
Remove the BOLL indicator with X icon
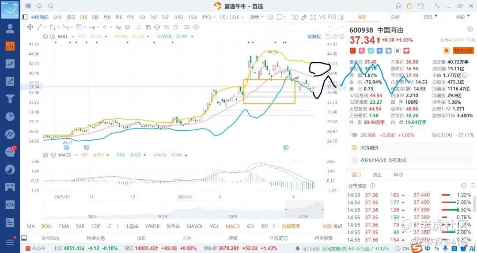pos(53,37)
